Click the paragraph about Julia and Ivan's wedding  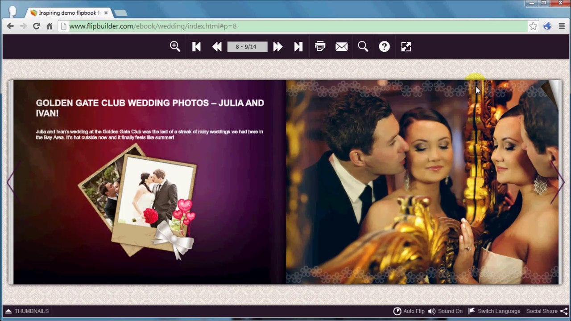[149, 135]
